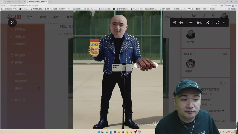Zoom in on the image with the plus magnifier
The width and height of the screenshot is (238, 134).
coord(207,23)
